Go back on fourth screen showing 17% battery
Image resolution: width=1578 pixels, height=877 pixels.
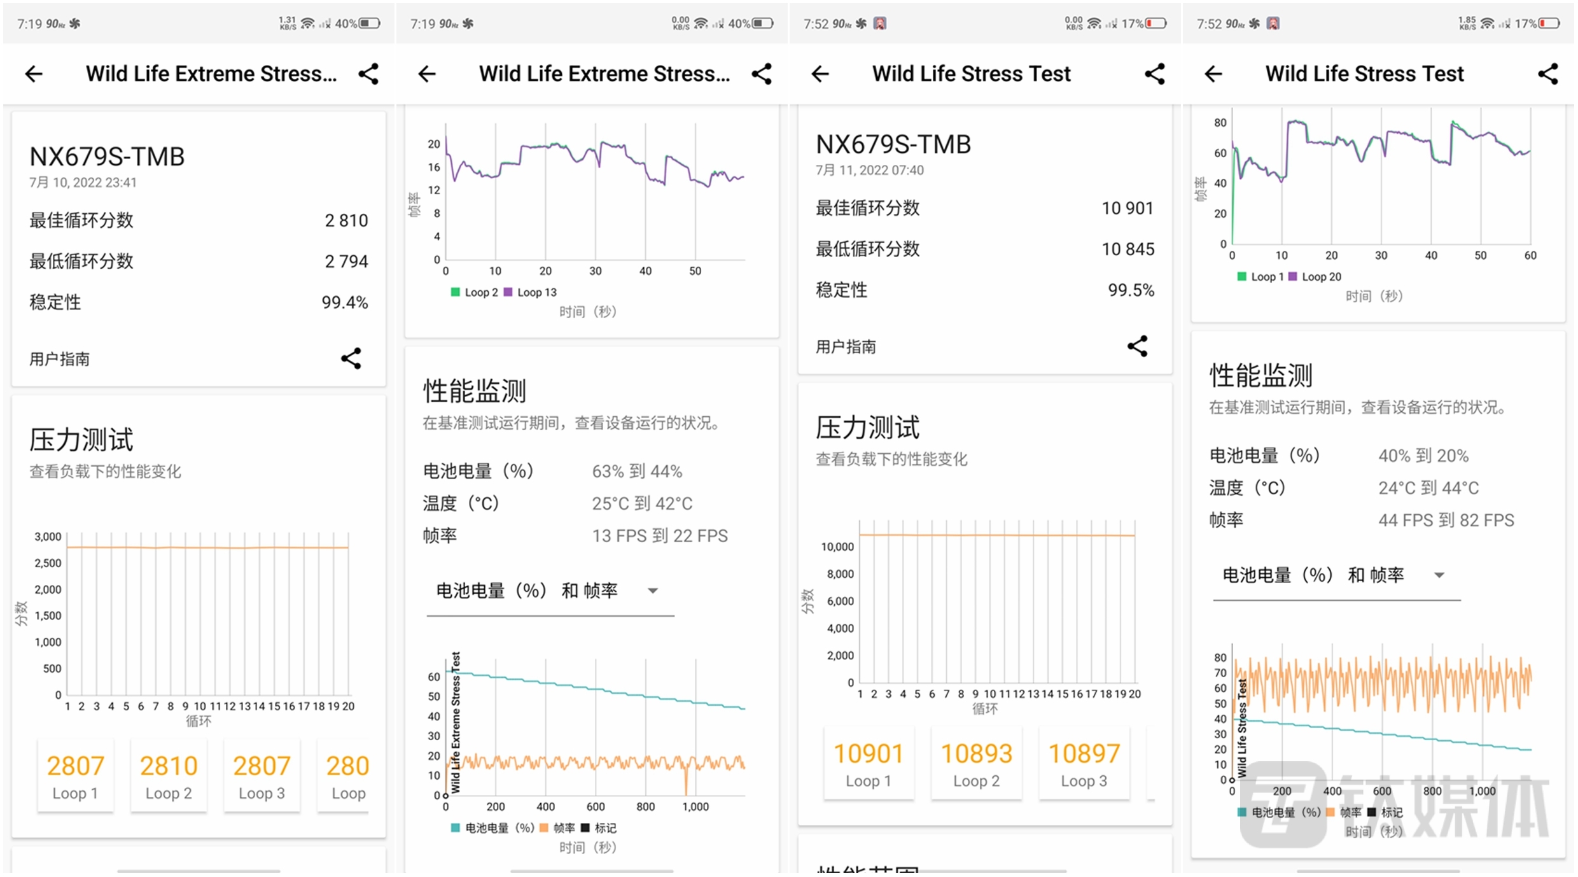point(1213,74)
